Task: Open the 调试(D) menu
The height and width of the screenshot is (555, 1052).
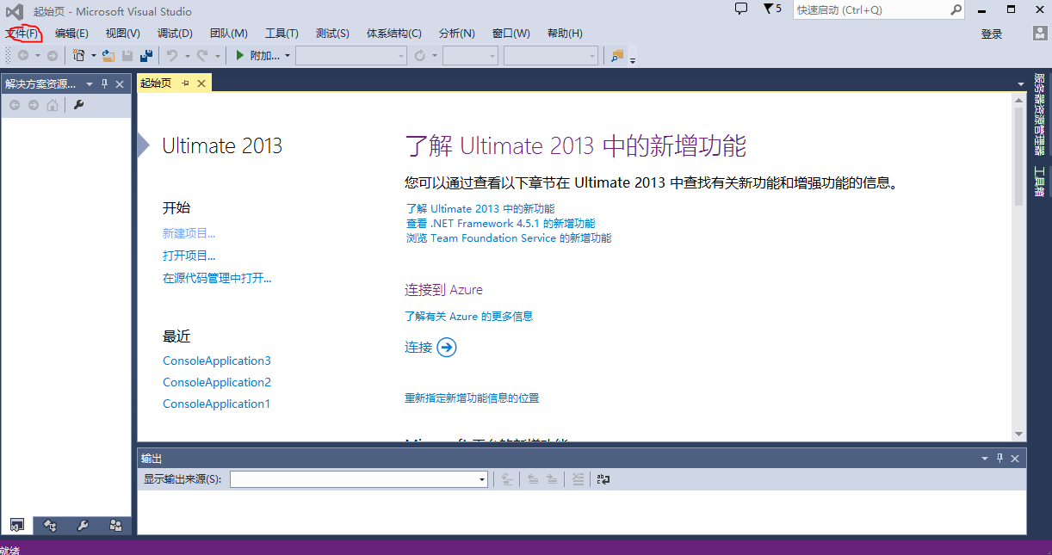Action: 175,34
